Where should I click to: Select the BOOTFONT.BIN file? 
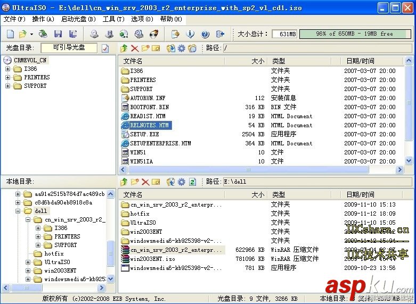(x=149, y=107)
